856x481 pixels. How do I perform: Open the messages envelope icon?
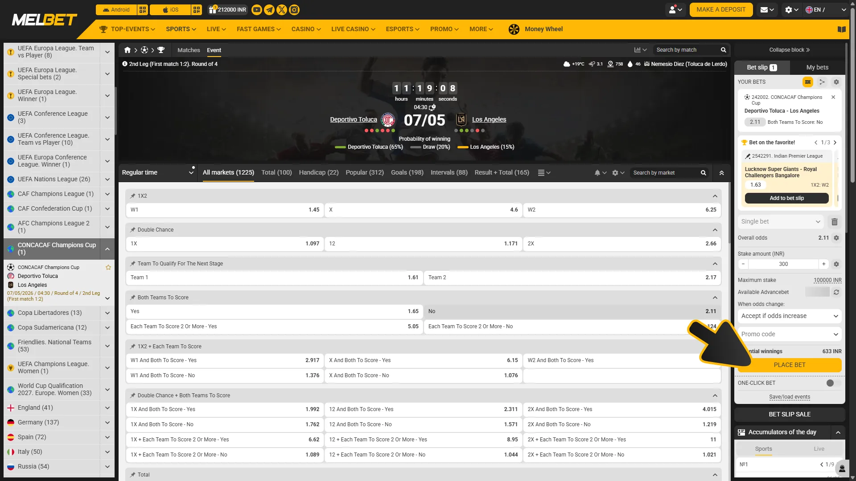coord(767,10)
